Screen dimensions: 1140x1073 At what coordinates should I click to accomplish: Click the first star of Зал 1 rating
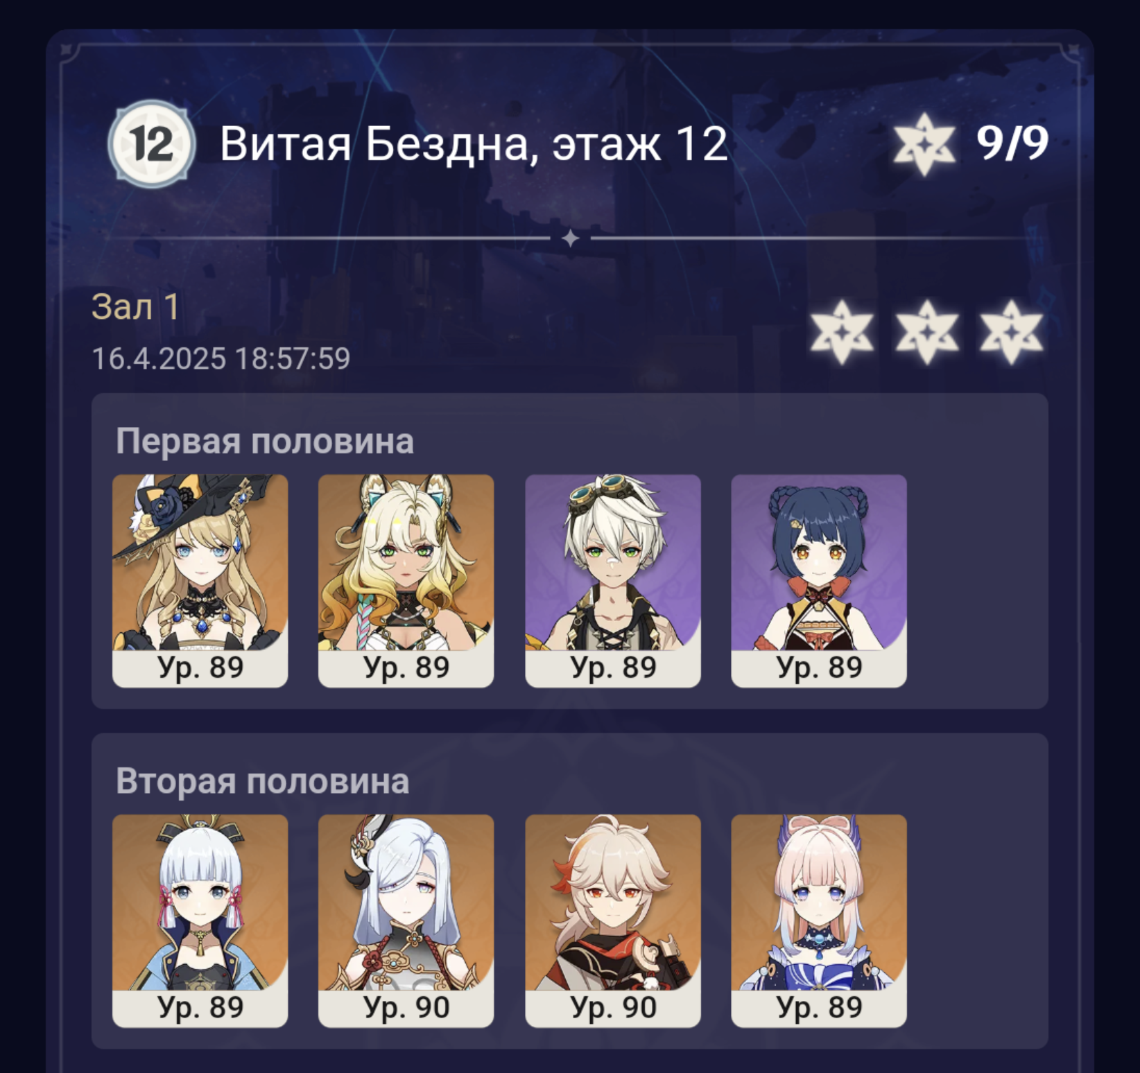[842, 331]
